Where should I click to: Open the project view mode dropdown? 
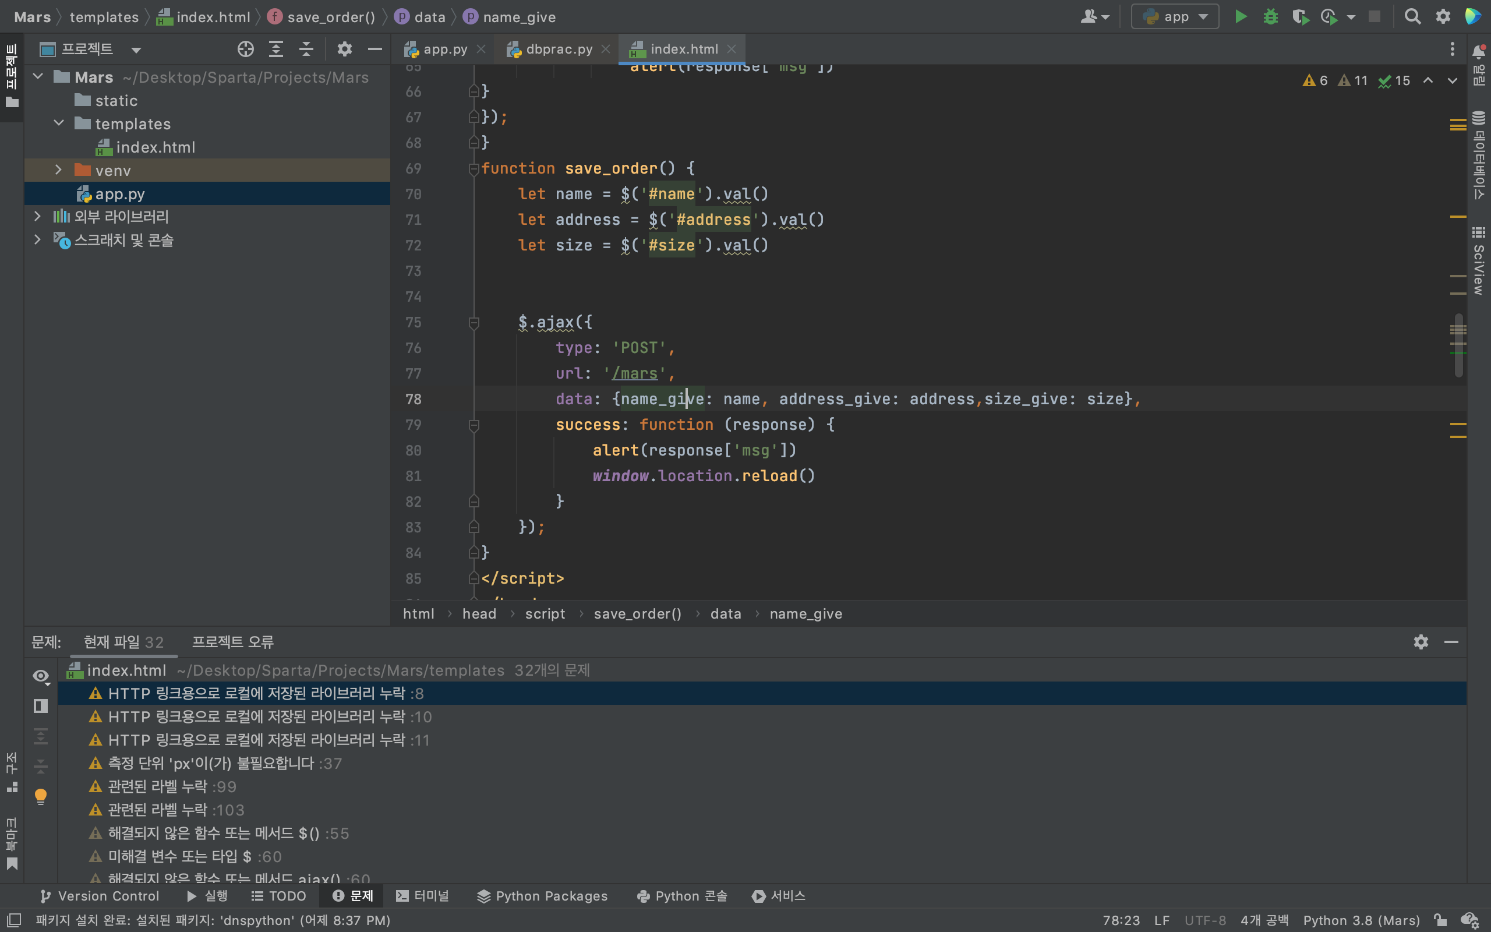pyautogui.click(x=136, y=50)
